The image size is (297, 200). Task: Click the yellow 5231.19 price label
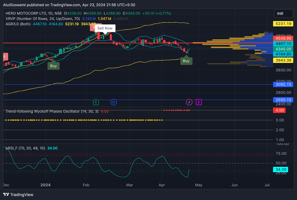[283, 24]
